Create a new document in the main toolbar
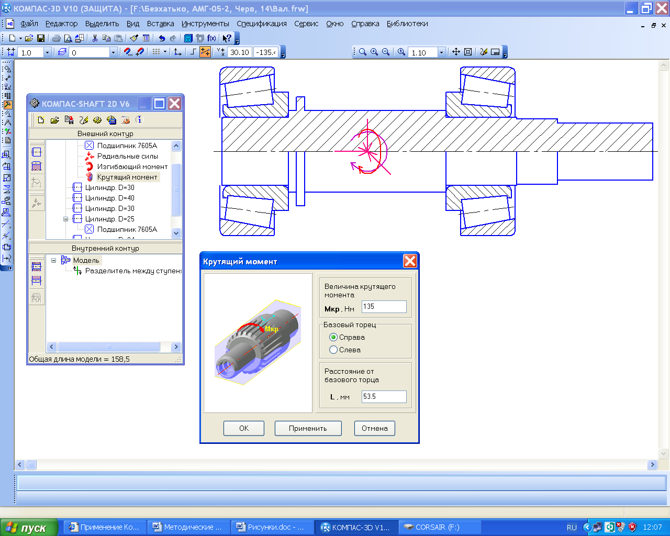The width and height of the screenshot is (670, 536). coord(12,38)
